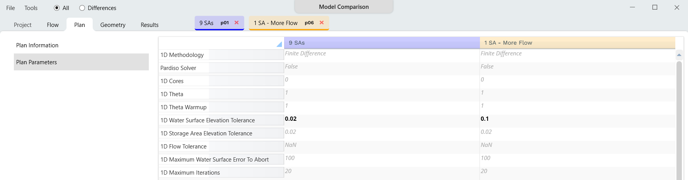Select Plan Parameters in the sidebar
Viewport: 688px width, 180px height.
click(x=37, y=62)
